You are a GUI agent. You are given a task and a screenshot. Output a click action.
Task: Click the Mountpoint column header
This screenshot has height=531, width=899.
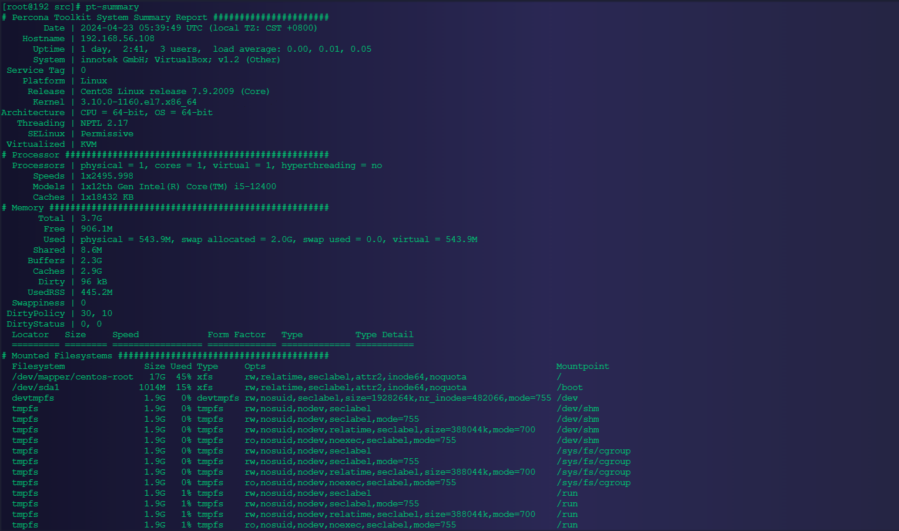(x=582, y=366)
